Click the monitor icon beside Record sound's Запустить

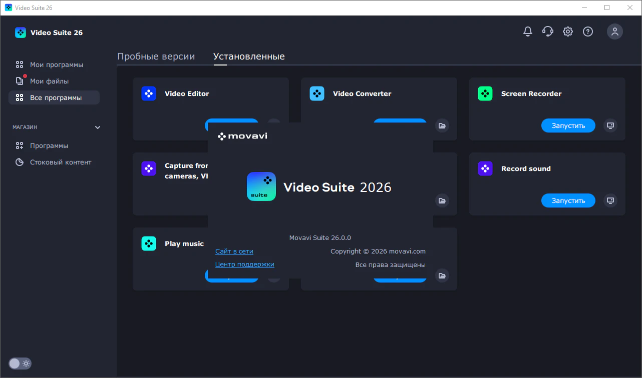[610, 200]
